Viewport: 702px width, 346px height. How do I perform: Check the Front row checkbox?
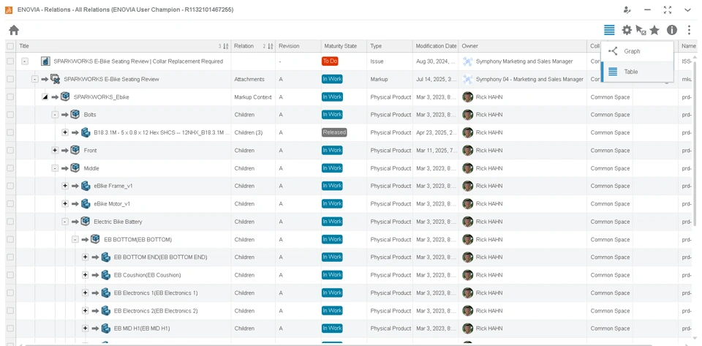(x=10, y=151)
